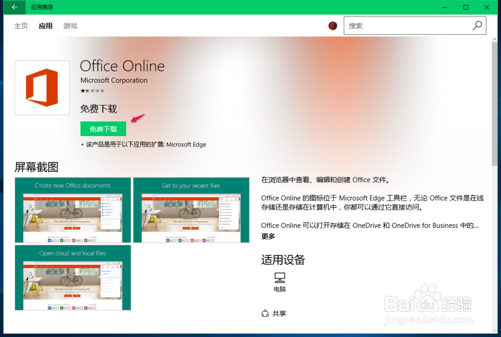Click the vertical scrollbar thumb
The height and width of the screenshot is (337, 501).
pyautogui.click(x=494, y=104)
